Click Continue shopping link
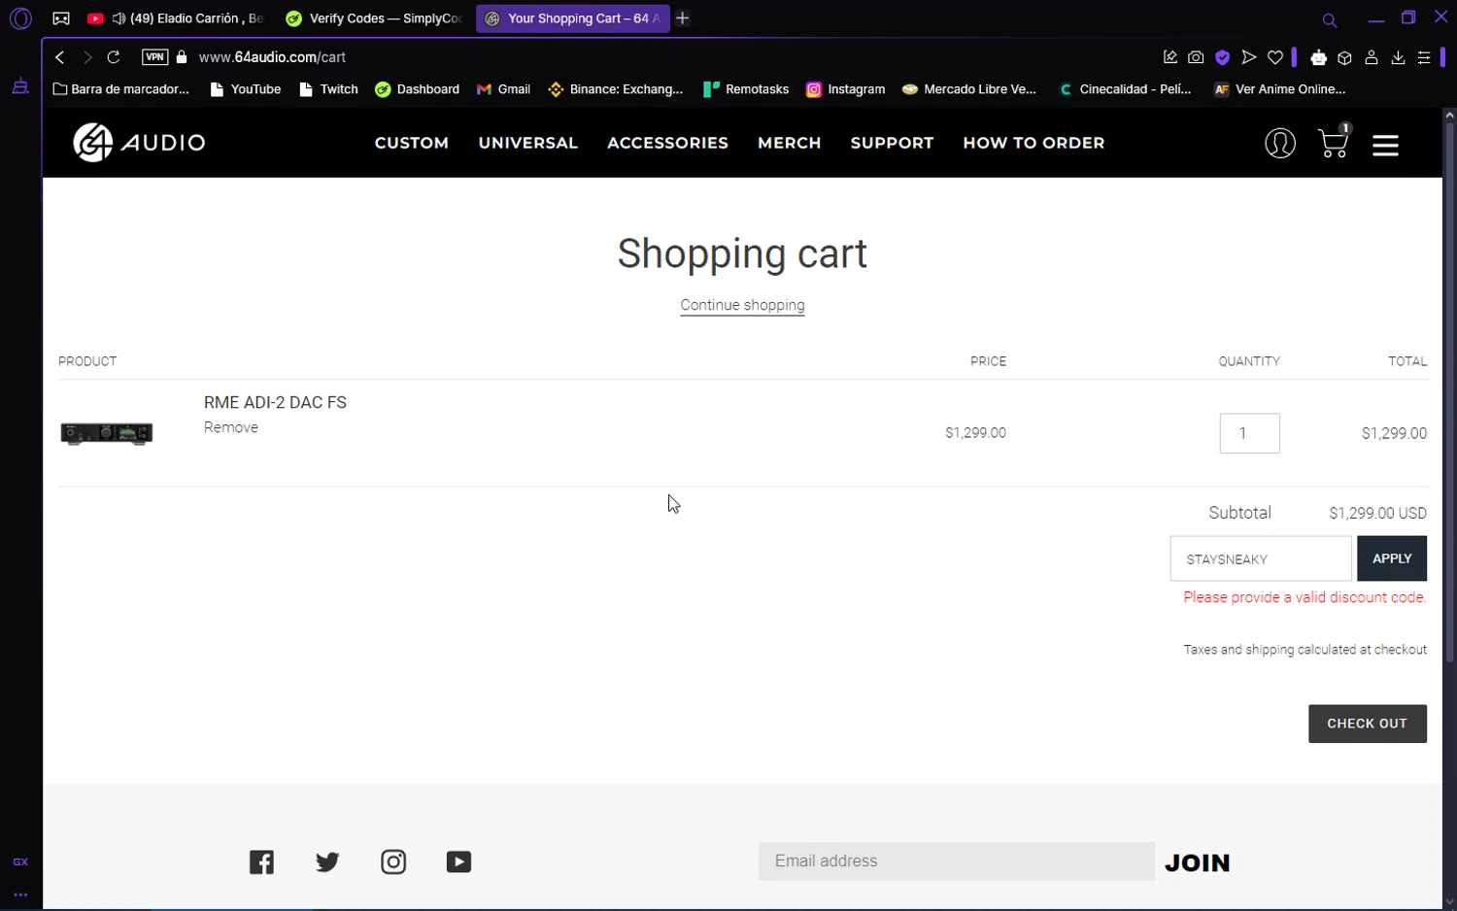Viewport: 1457px width, 911px height. 742,305
